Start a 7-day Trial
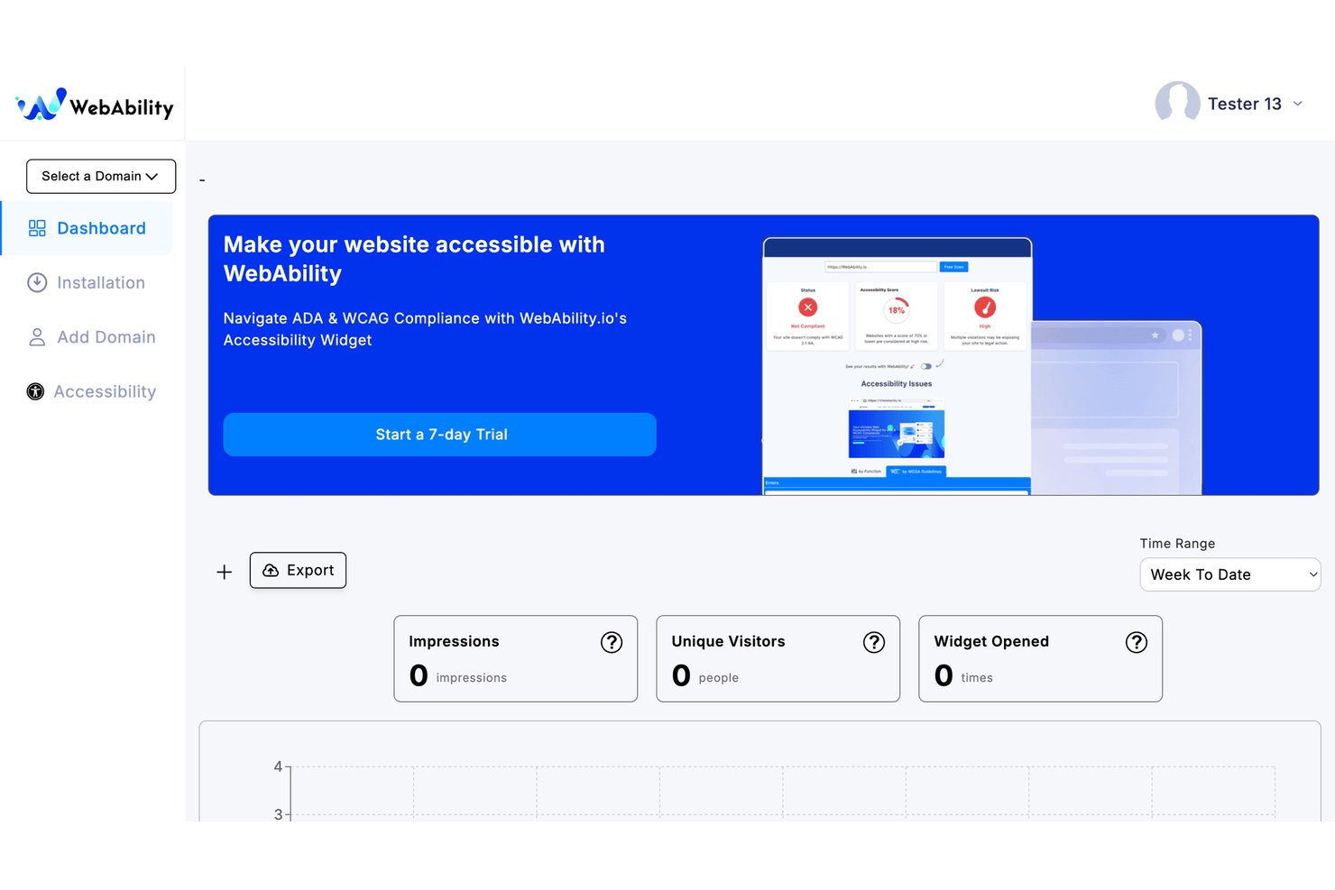The width and height of the screenshot is (1335, 890). [440, 435]
